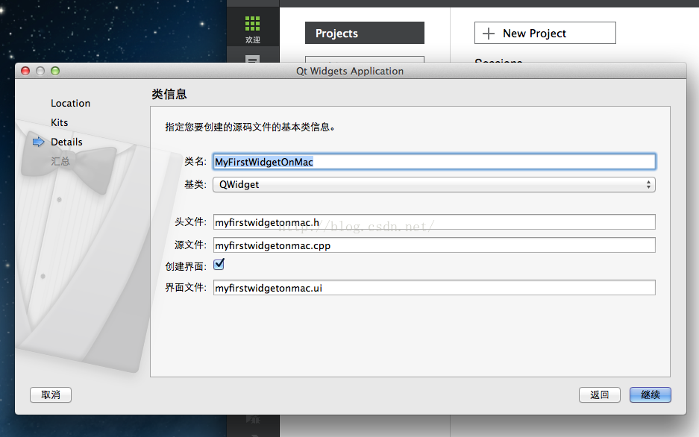This screenshot has width=699, height=437.
Task: Select the 汇总 summary step
Action: point(60,161)
